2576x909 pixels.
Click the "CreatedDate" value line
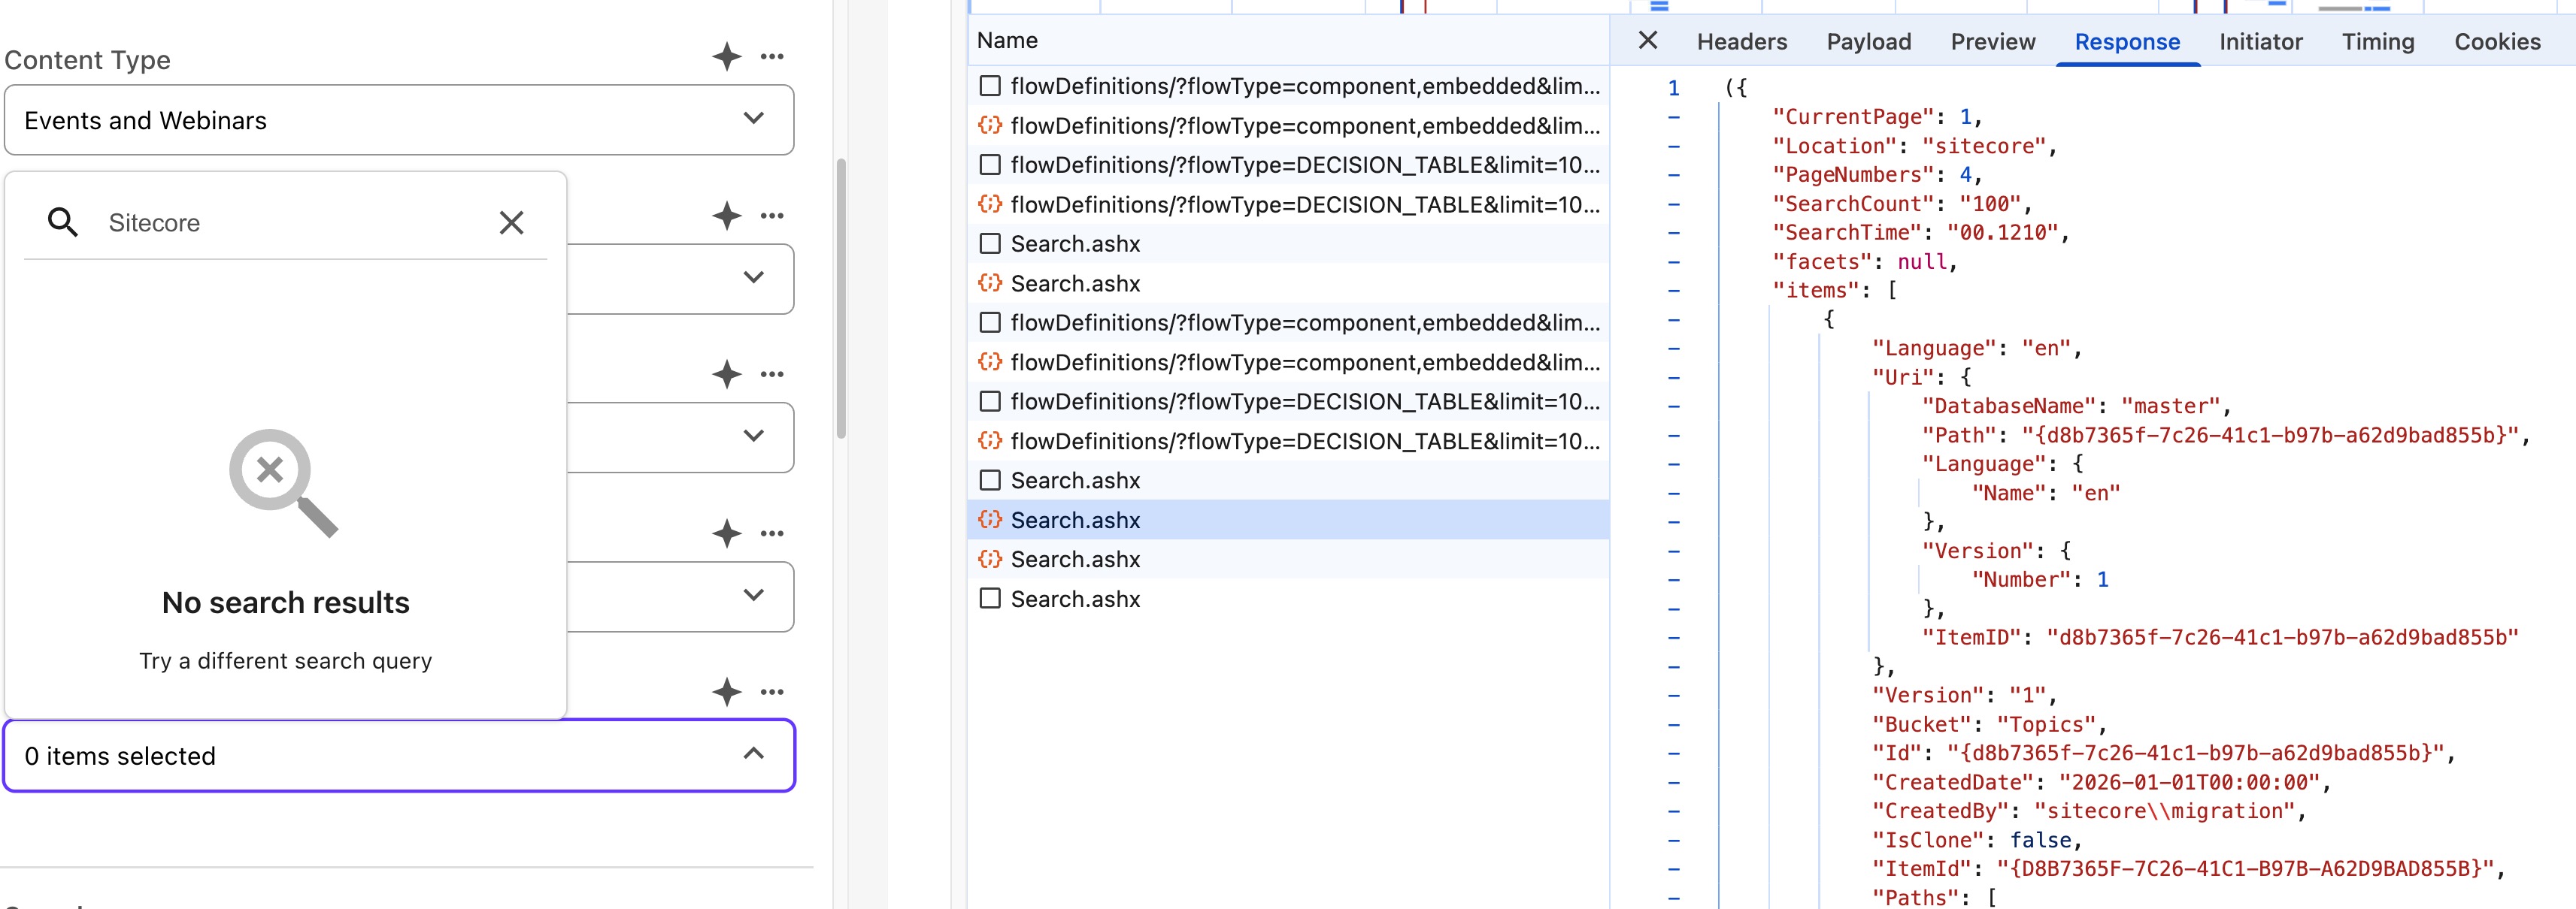coord(2101,782)
